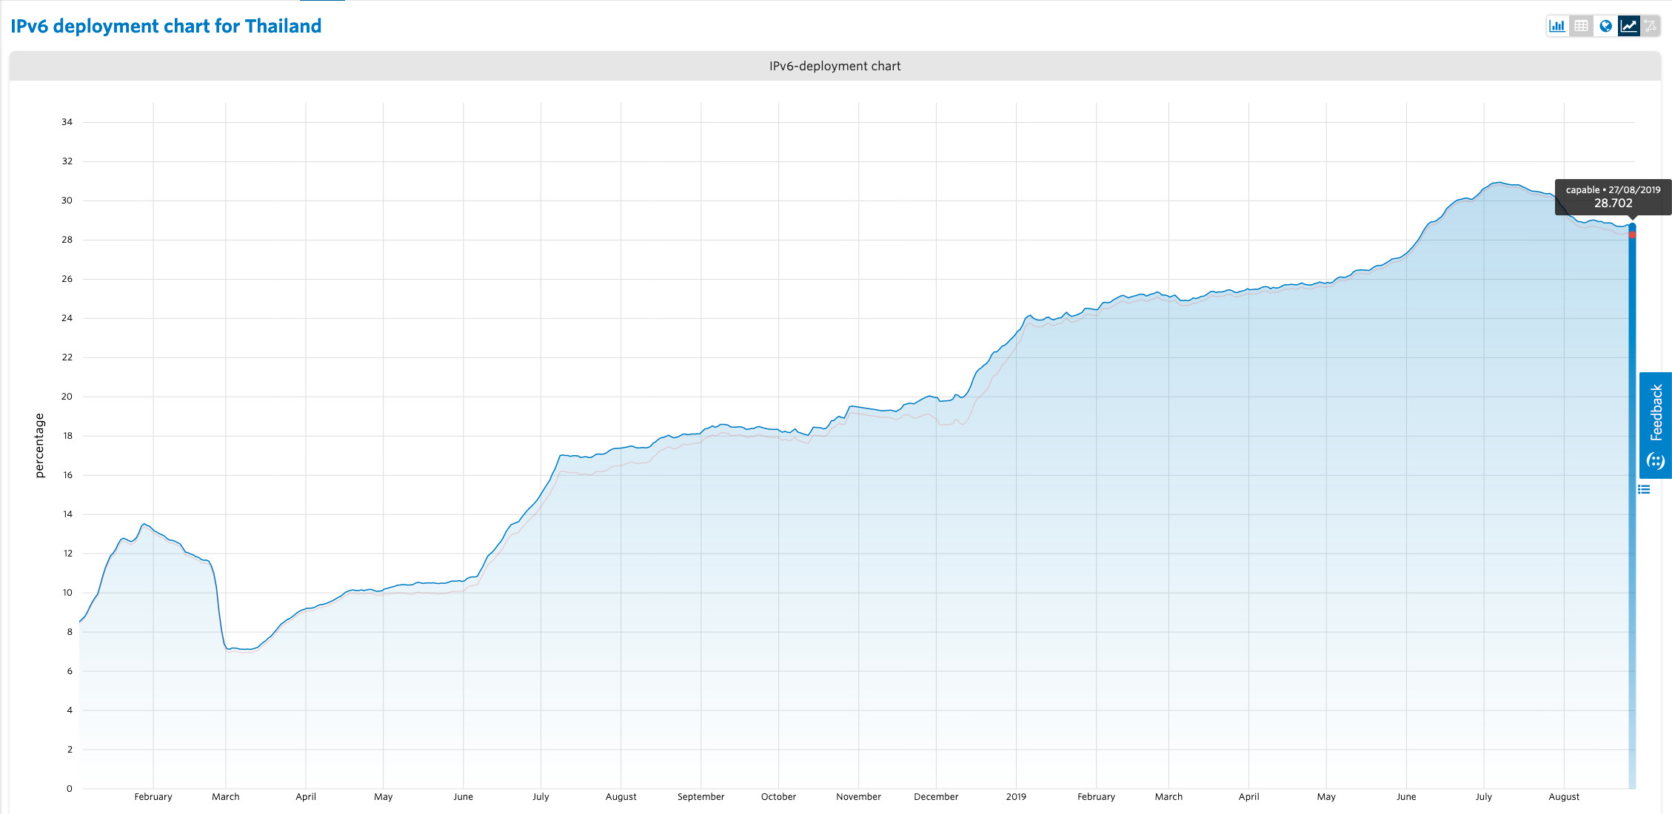Image resolution: width=1672 pixels, height=814 pixels.
Task: Click the red data point marker
Action: [1632, 235]
